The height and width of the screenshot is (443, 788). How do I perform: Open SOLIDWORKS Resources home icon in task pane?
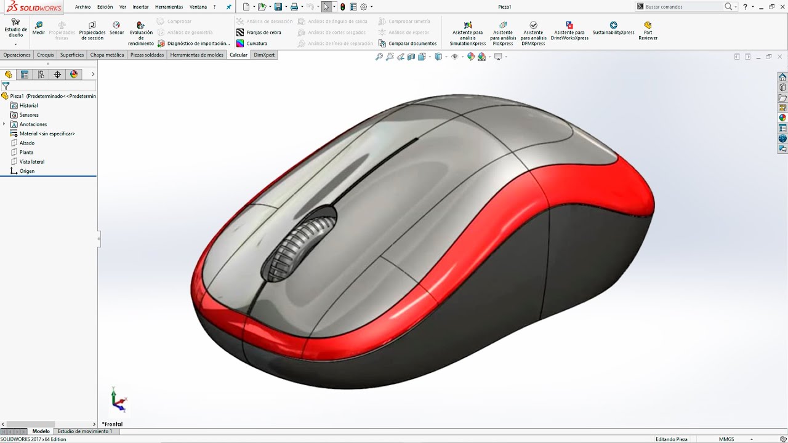pyautogui.click(x=782, y=77)
